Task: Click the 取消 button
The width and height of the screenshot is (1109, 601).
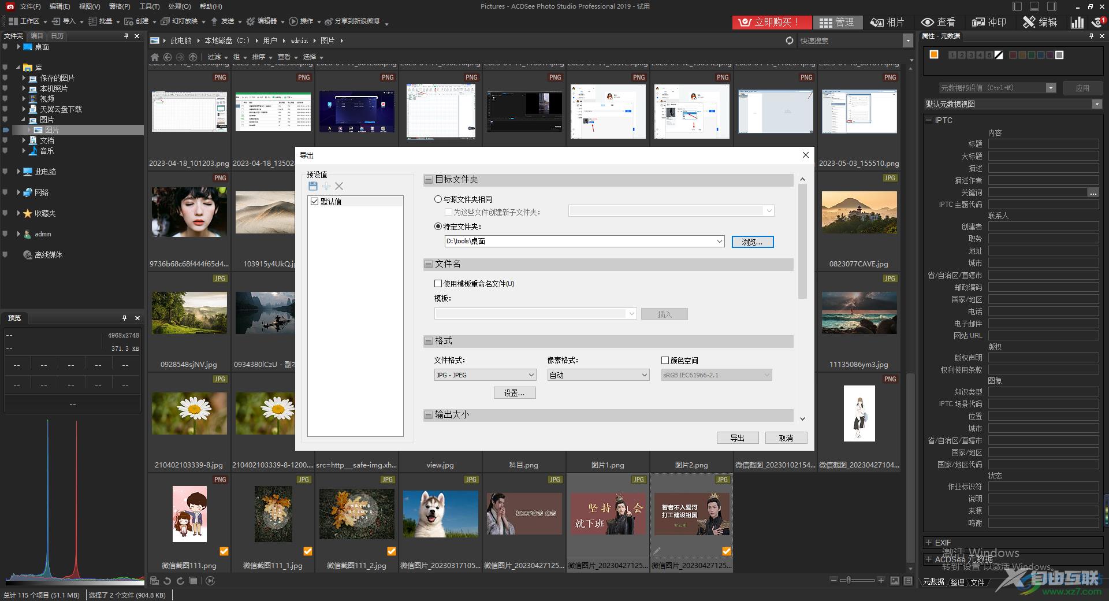Action: [x=786, y=438]
